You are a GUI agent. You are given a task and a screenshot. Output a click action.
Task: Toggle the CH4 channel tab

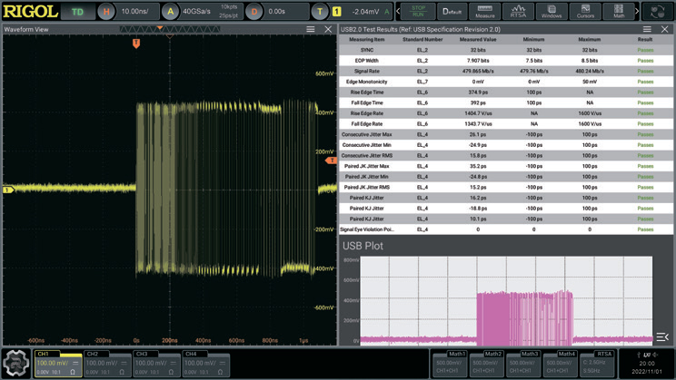pyautogui.click(x=205, y=365)
